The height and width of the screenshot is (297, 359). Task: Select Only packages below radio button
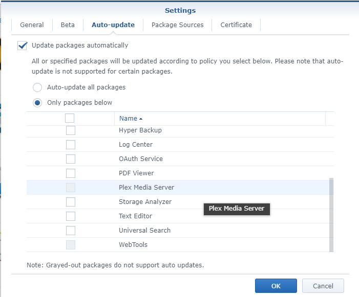pos(37,103)
